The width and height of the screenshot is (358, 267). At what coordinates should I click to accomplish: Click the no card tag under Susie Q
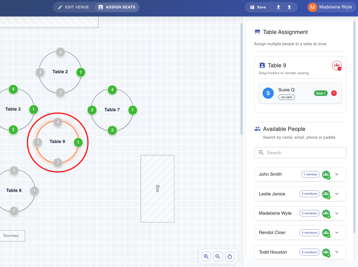coord(287,97)
